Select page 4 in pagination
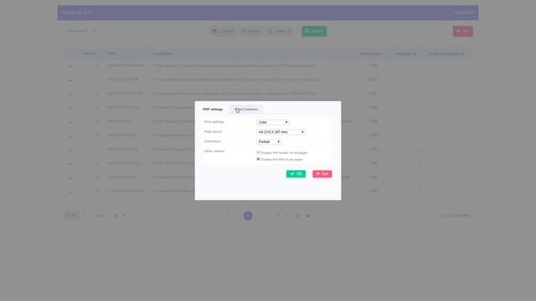The height and width of the screenshot is (301, 536). [278, 216]
